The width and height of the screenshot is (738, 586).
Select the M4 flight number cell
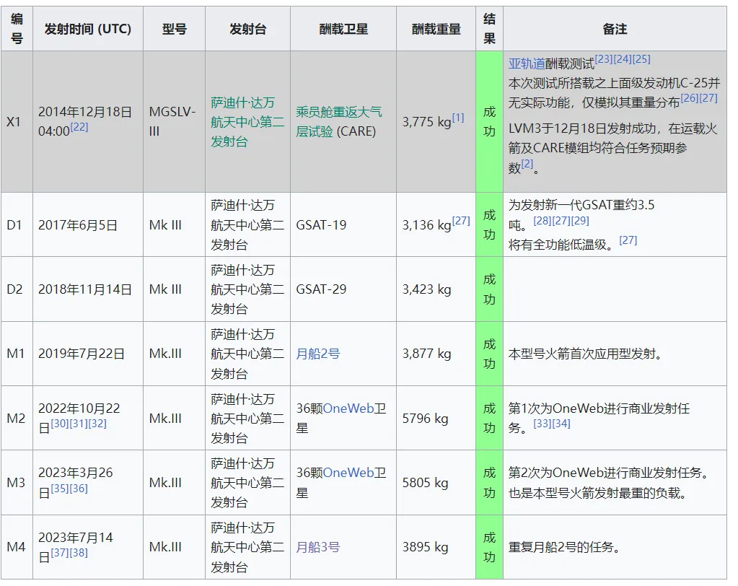[x=17, y=547]
